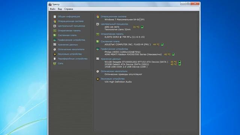
Task: Select Периферийные устройства in the sidebar
Action: click(73, 59)
